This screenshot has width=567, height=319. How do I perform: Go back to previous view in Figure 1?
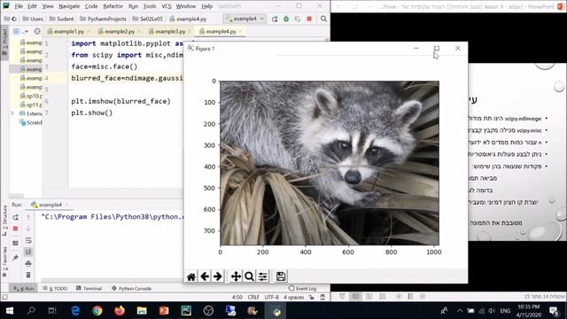(x=205, y=276)
